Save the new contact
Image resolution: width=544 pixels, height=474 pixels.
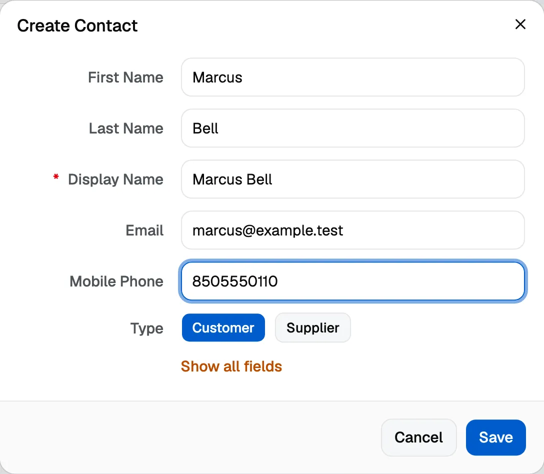496,437
